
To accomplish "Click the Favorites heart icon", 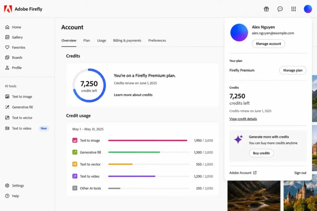I will 7,47.
